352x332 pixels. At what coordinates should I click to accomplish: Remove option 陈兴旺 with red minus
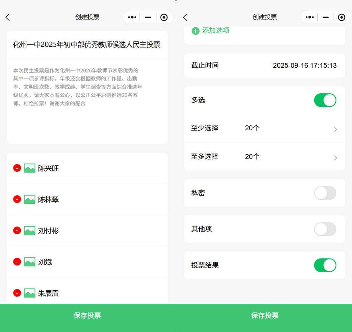click(17, 168)
